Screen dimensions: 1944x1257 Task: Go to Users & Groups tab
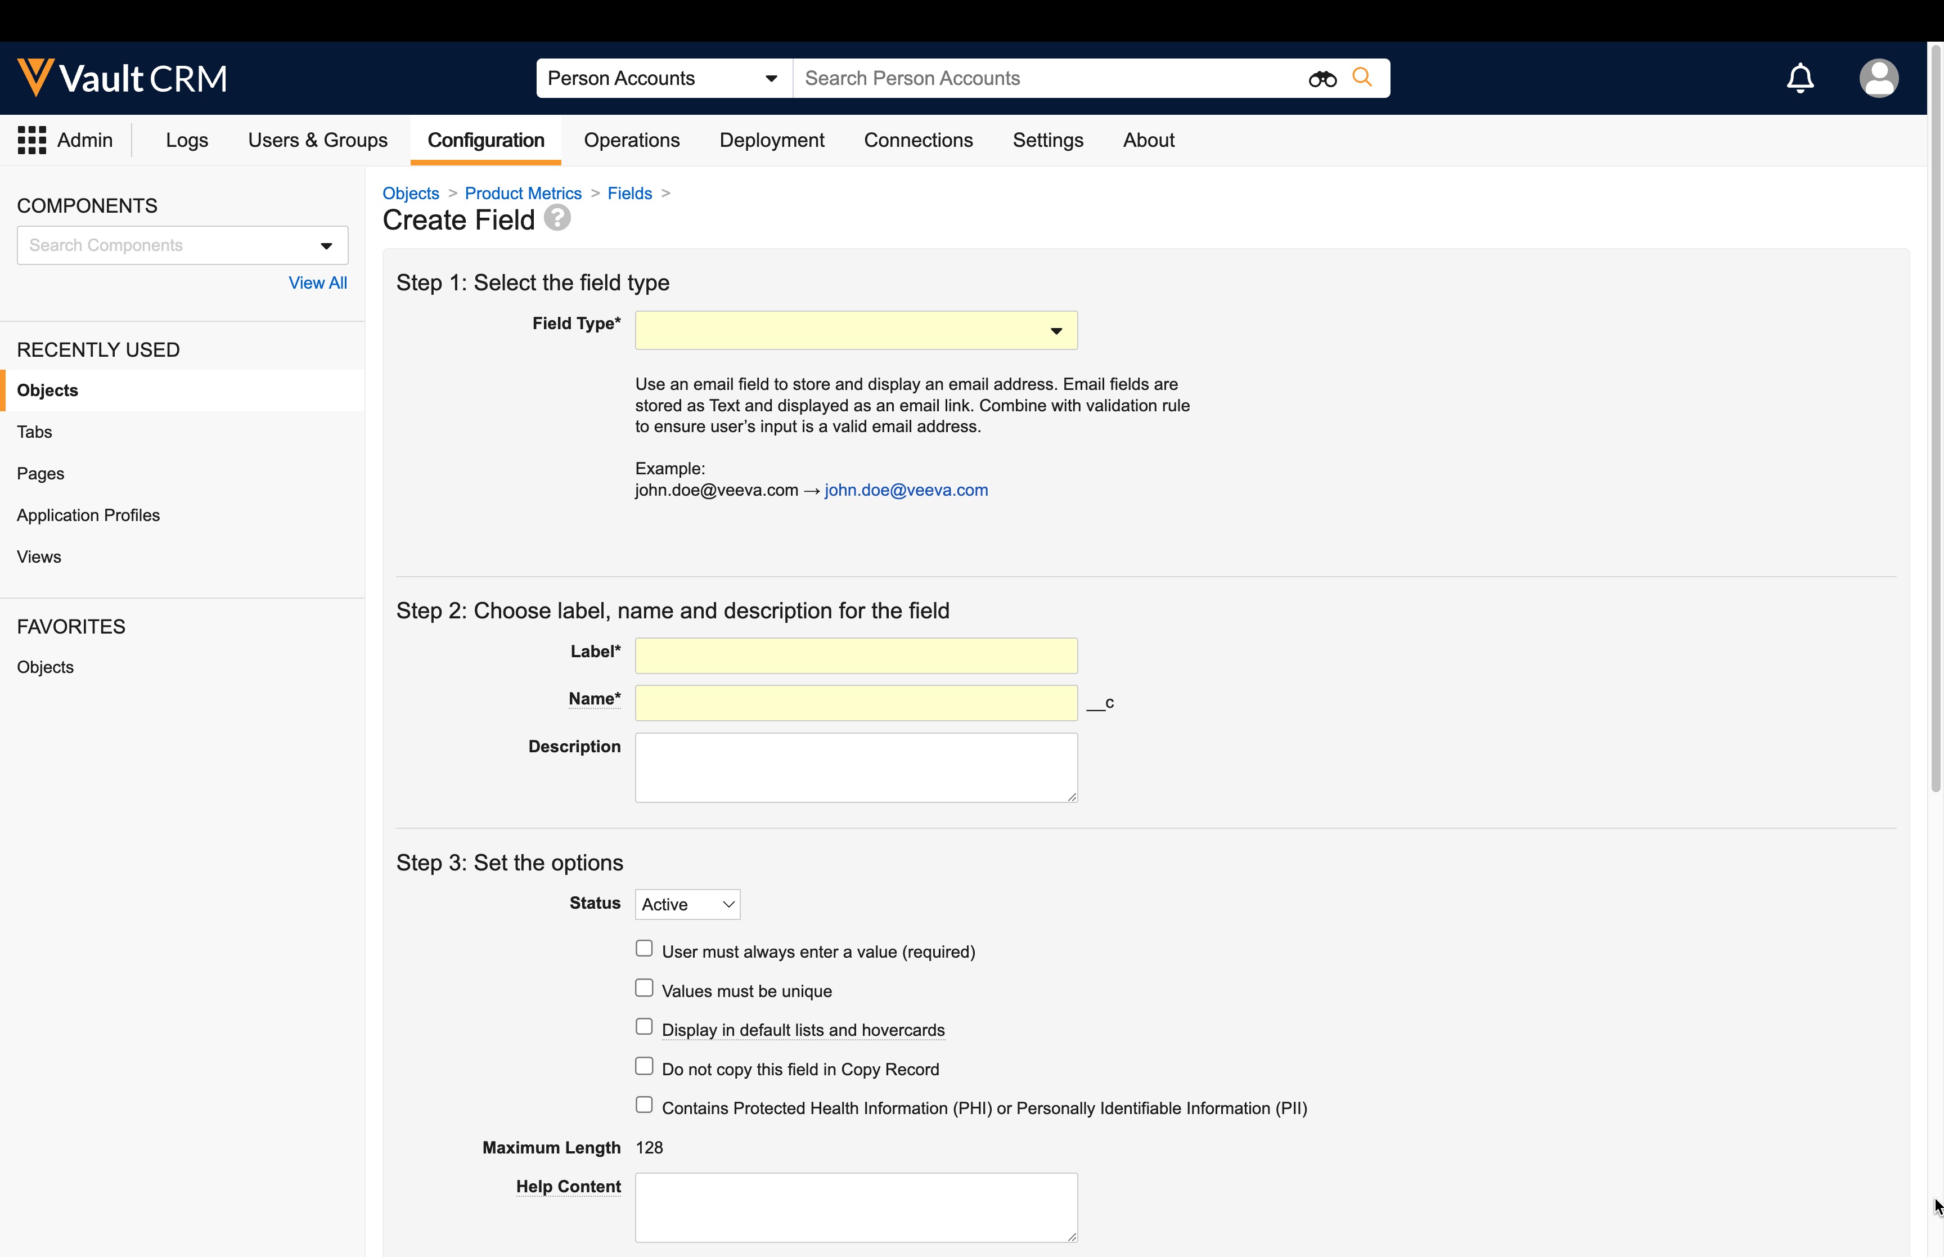(317, 141)
